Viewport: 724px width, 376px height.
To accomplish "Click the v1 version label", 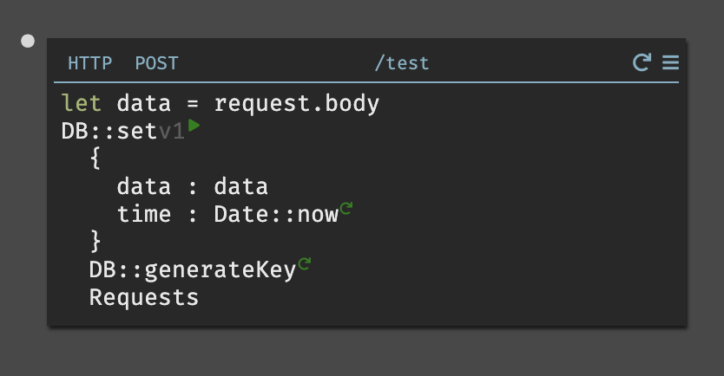I will coord(171,132).
